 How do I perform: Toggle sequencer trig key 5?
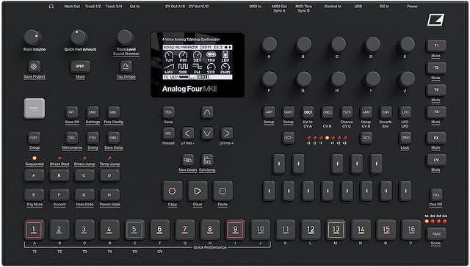tap(134, 230)
